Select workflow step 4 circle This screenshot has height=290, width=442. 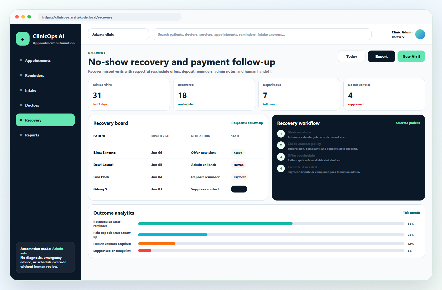tap(281, 168)
